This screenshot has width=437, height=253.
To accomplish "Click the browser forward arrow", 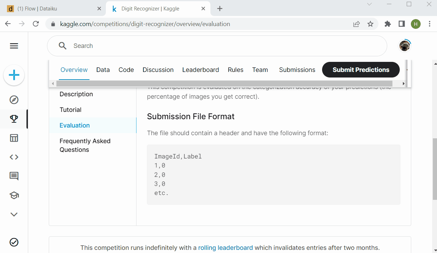I will (22, 24).
